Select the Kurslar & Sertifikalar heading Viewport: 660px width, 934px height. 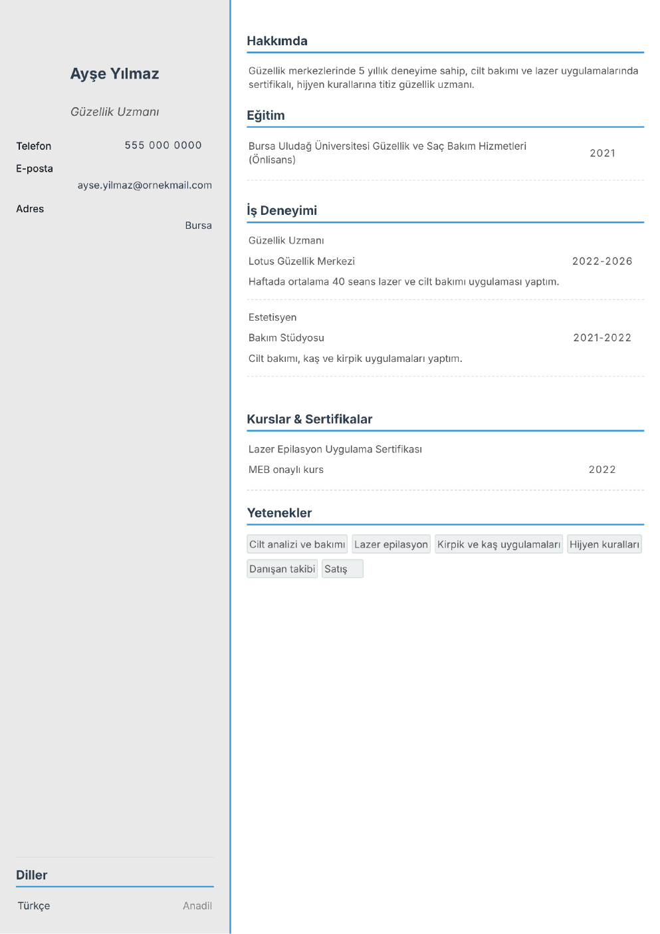point(310,419)
